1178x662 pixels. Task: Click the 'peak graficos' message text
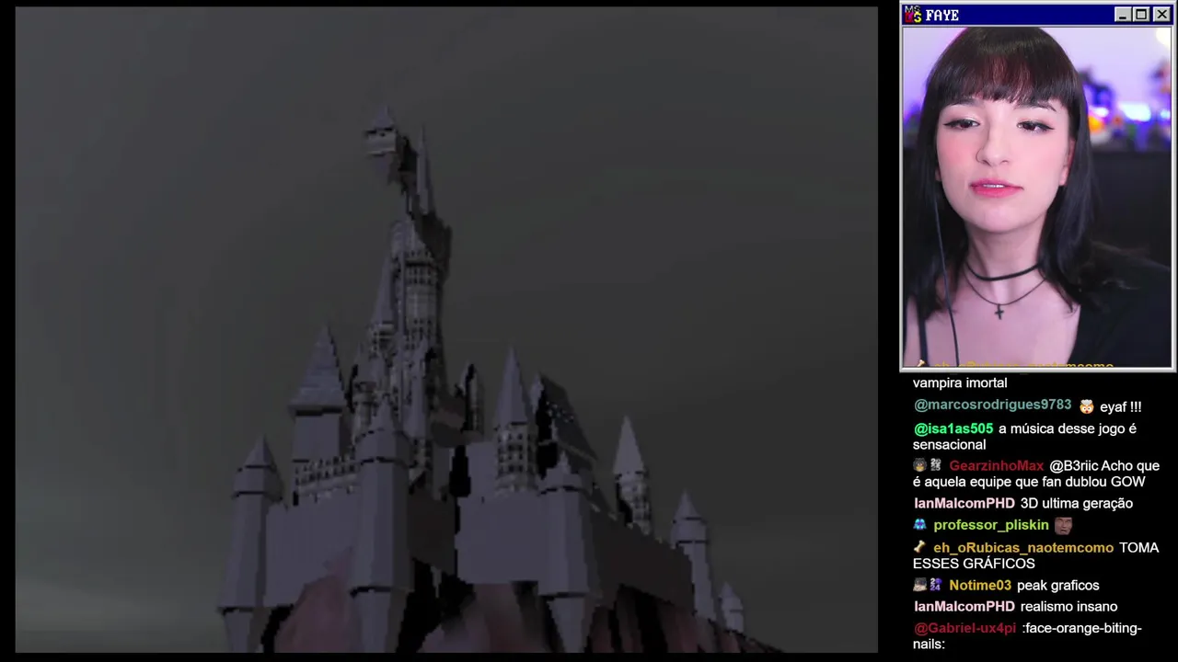[1057, 586]
